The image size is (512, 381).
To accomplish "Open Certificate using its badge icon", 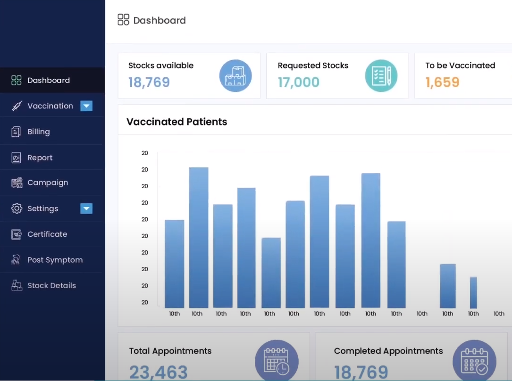I will pos(17,234).
